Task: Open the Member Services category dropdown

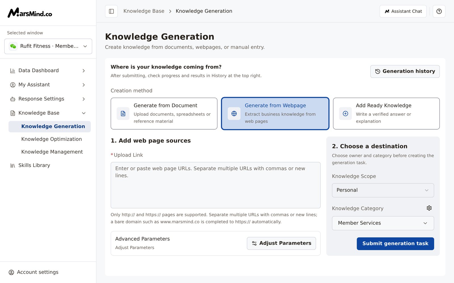Action: (383, 223)
